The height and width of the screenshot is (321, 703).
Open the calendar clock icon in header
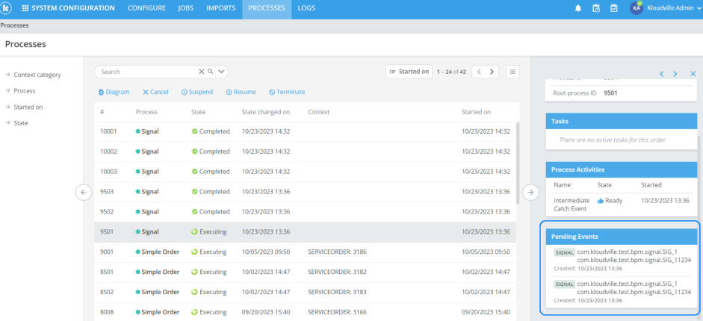(x=596, y=8)
